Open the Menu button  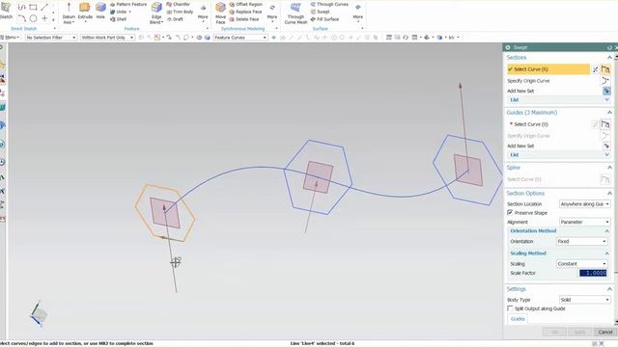point(10,38)
